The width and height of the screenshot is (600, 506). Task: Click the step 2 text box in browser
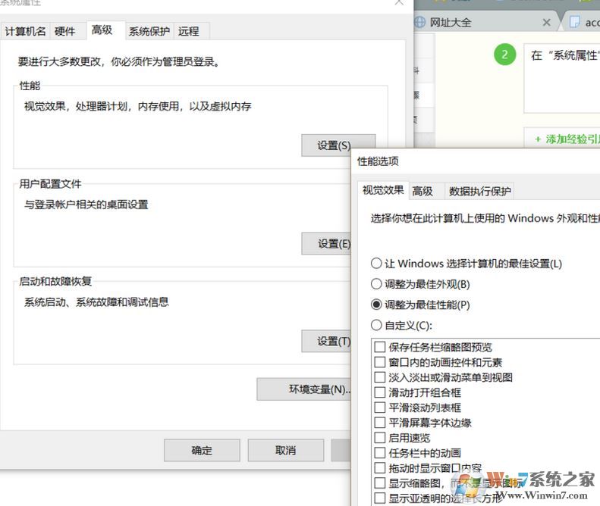click(562, 78)
